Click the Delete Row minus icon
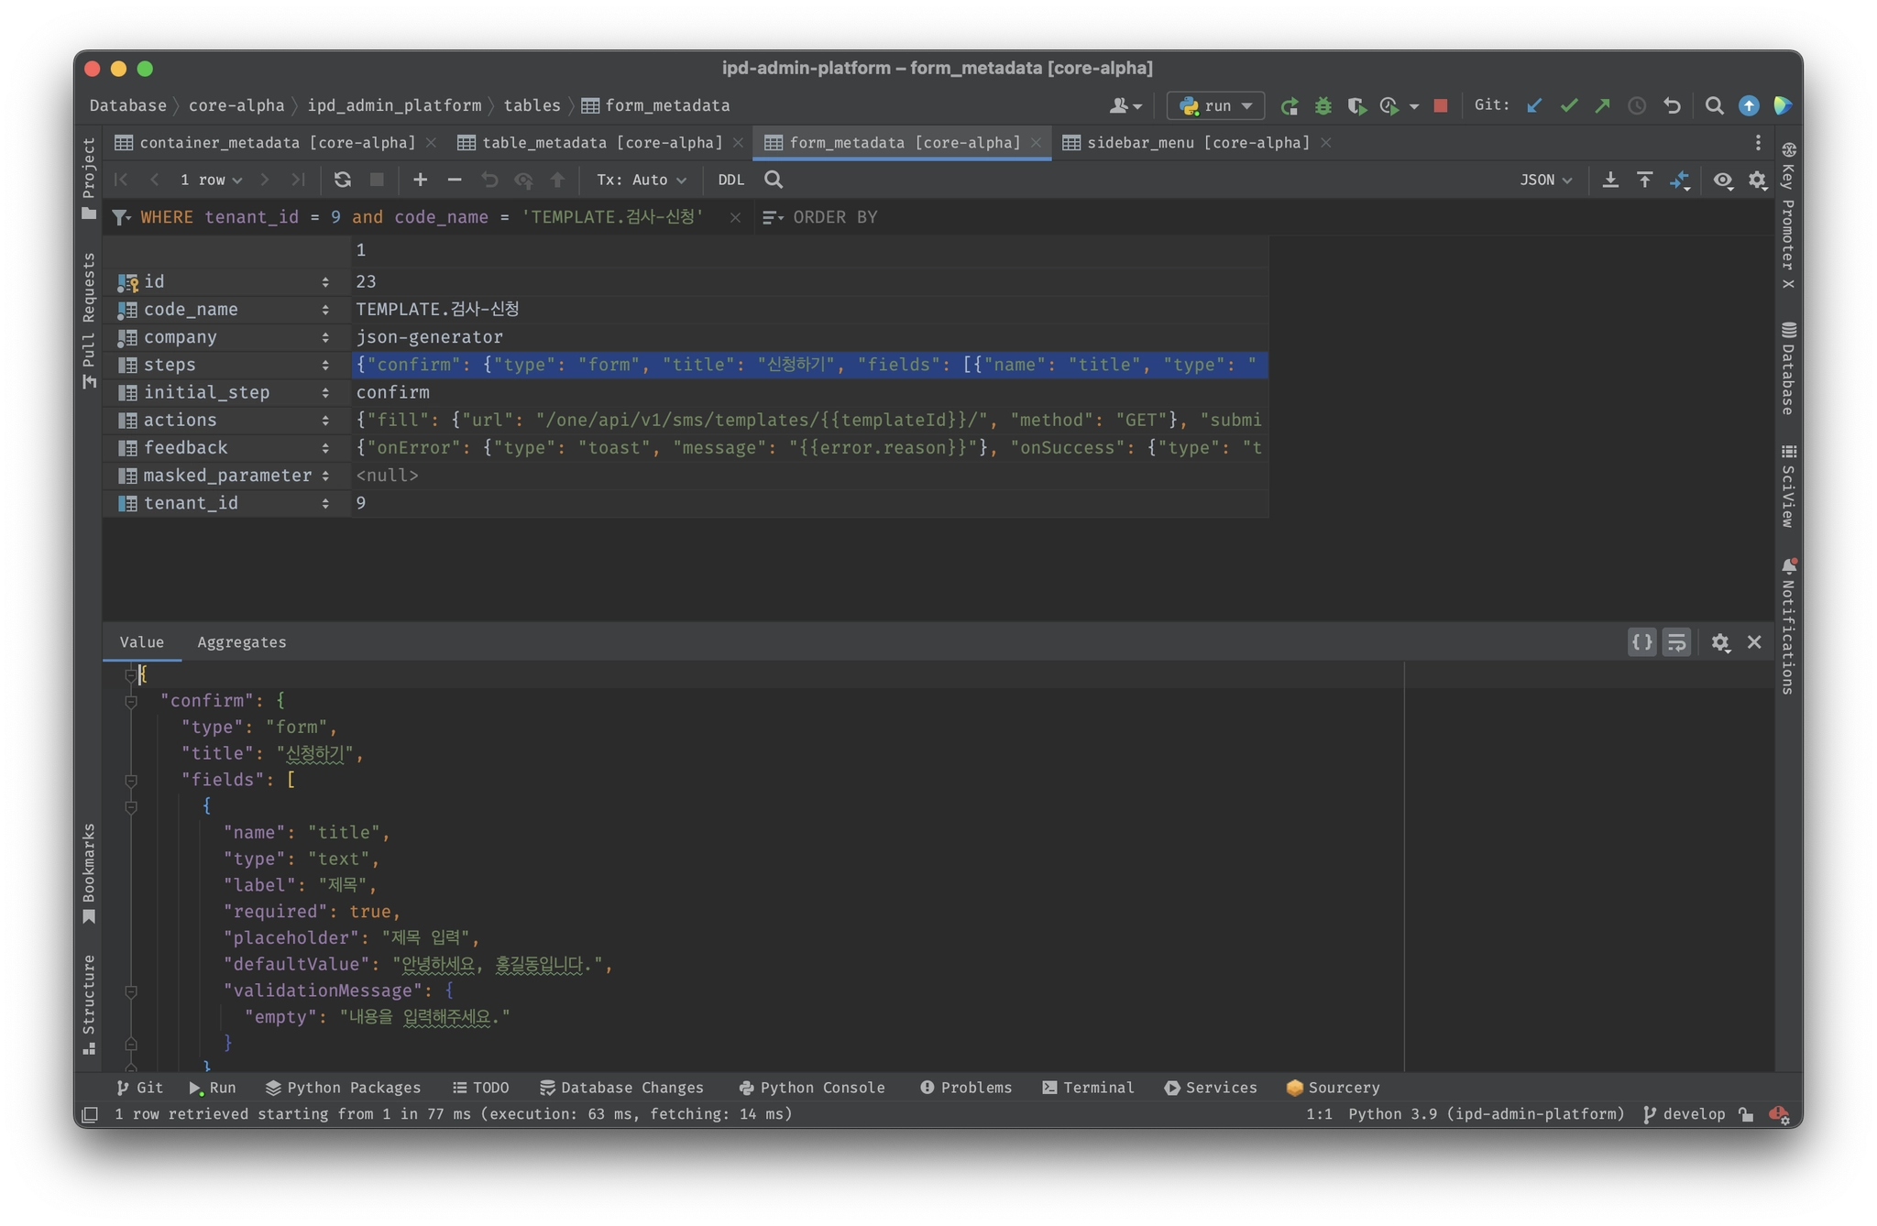Screen dimensions: 1877x1226 (x=454, y=180)
